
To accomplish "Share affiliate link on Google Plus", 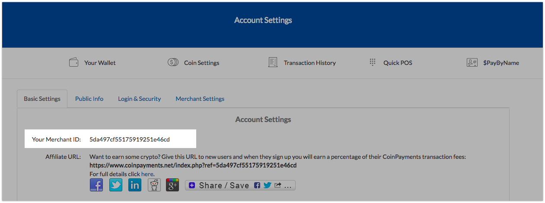I will pos(172,185).
